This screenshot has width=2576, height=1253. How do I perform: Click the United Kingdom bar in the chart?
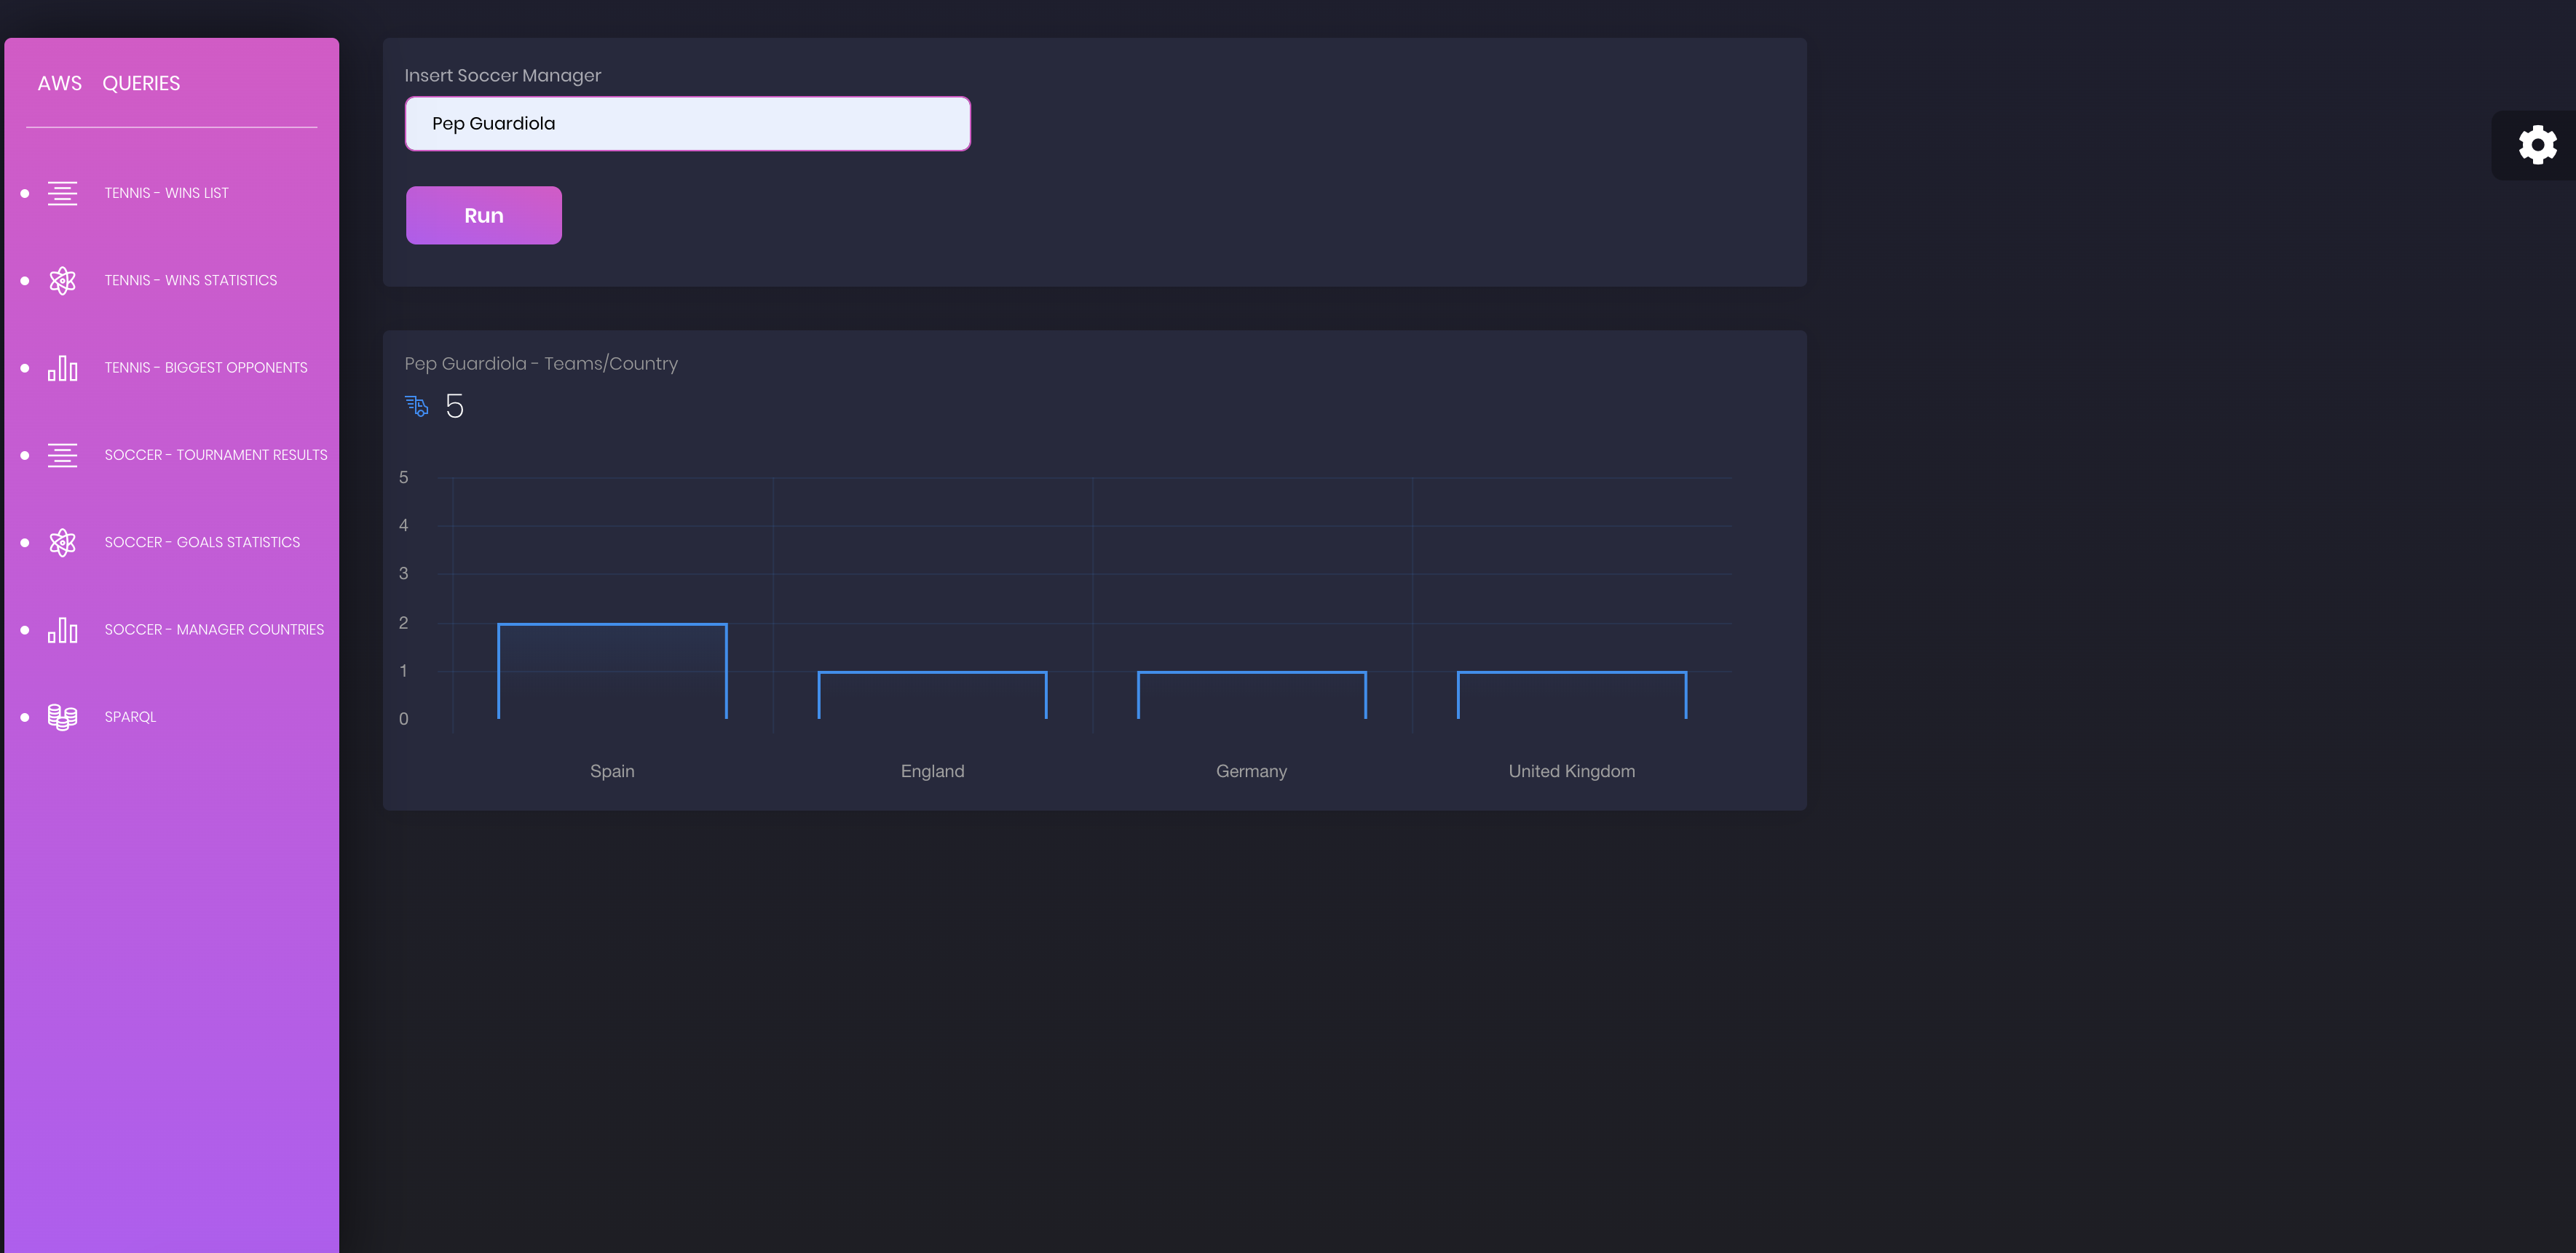(x=1571, y=696)
